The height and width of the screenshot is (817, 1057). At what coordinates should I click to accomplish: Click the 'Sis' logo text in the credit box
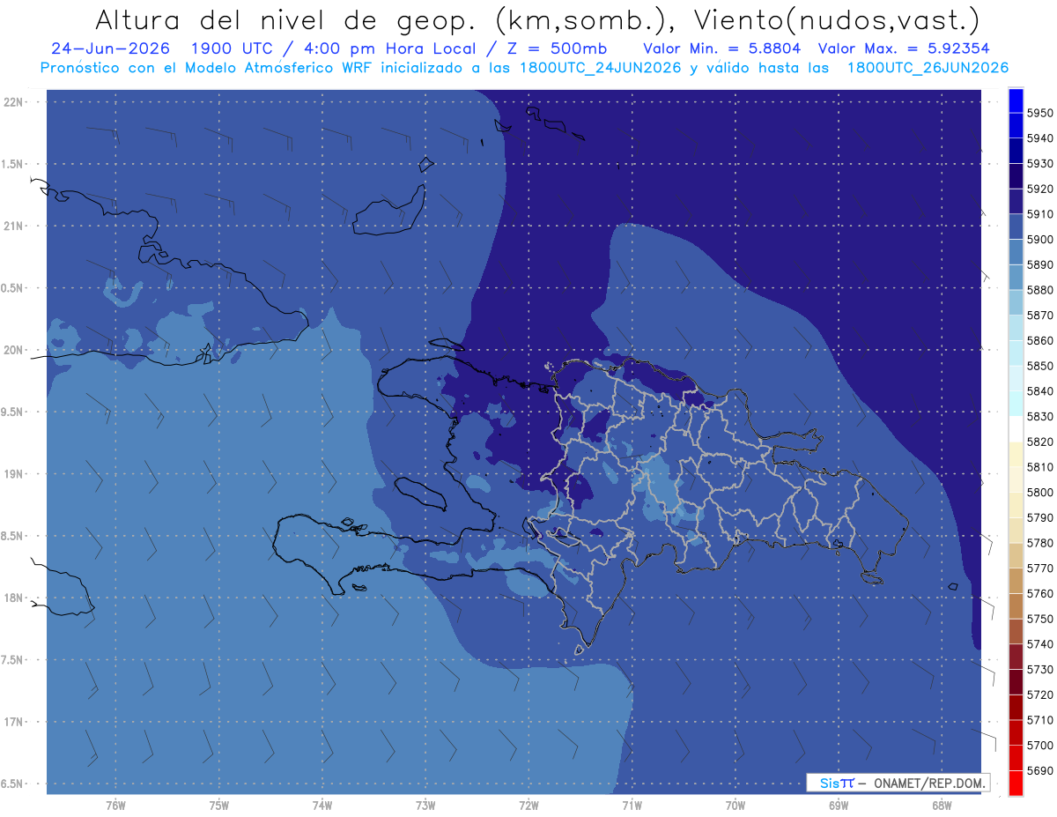(830, 783)
